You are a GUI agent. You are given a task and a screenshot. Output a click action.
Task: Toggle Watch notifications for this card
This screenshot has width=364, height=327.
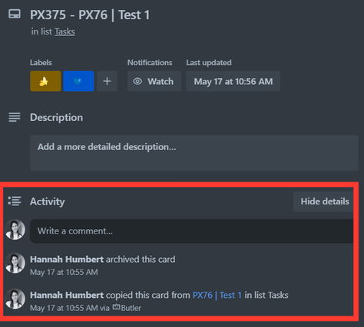point(154,81)
